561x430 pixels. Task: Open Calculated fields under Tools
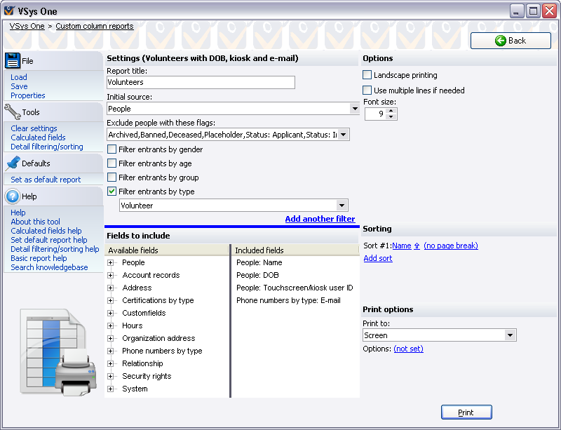pyautogui.click(x=38, y=137)
